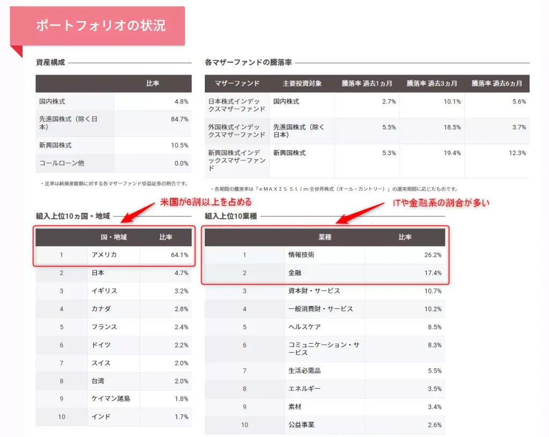Click the 主要投資対象 column header
549x437 pixels.
point(302,83)
